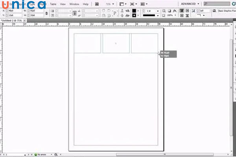
Task: Open the stroke type line dropdown
Action: pyautogui.click(x=158, y=15)
